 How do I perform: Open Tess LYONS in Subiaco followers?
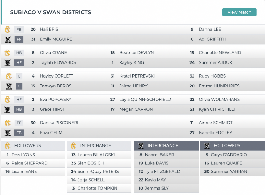[x=23, y=155]
